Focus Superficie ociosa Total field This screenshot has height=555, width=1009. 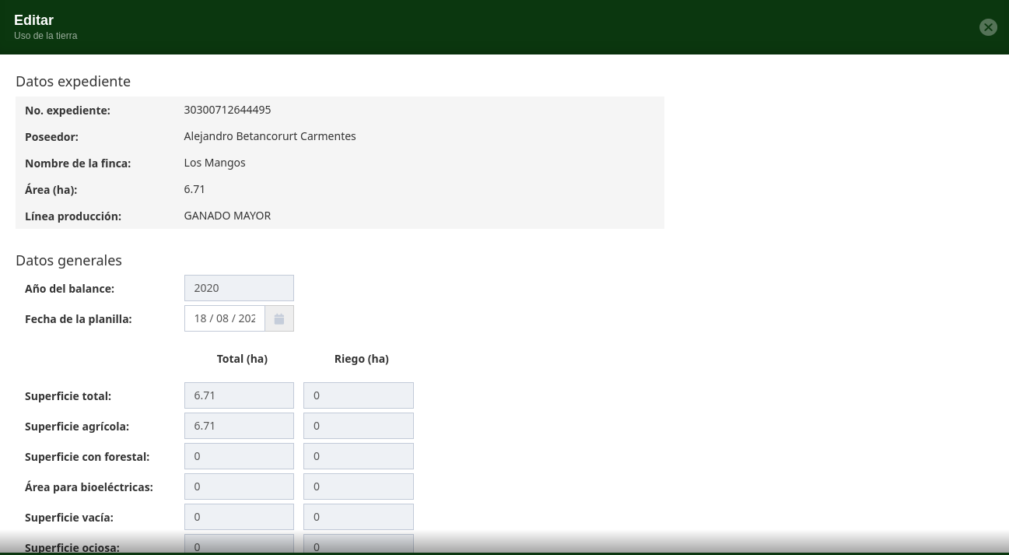tap(239, 544)
